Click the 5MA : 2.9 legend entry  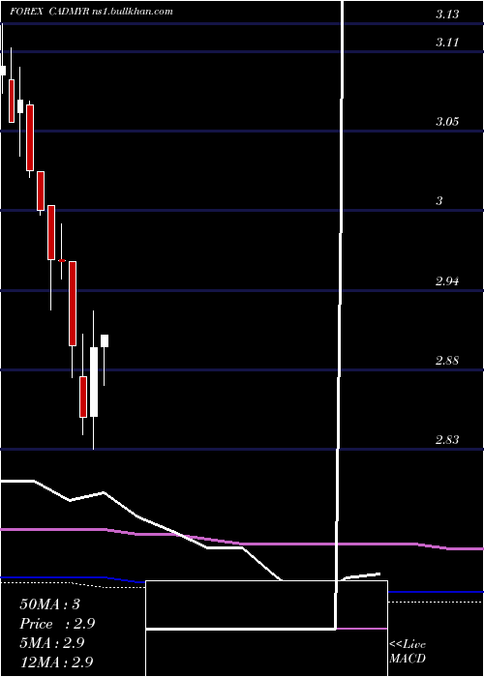[51, 643]
